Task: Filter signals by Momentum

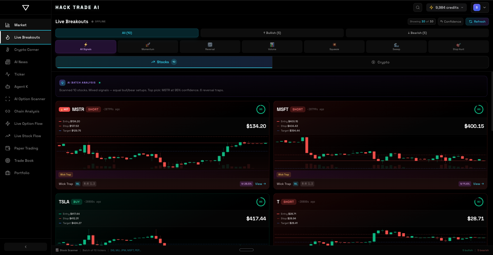Action: click(x=148, y=46)
